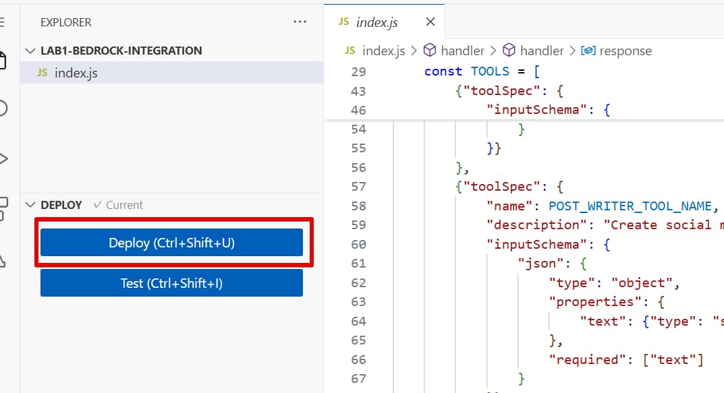Open the hamburger menu at top-left
724x393 pixels.
[2, 22]
